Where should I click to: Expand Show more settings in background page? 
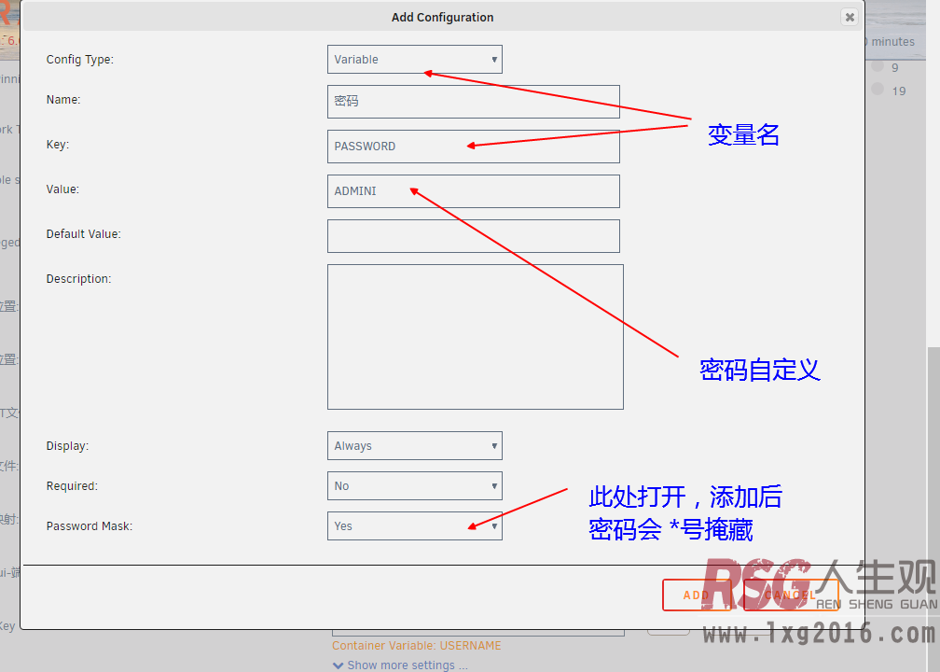click(x=400, y=665)
